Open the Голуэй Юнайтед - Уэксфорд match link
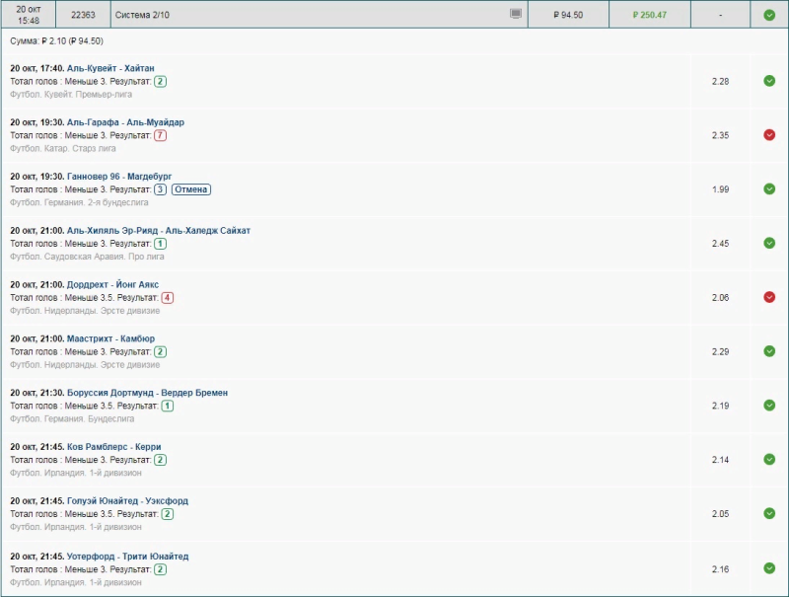The width and height of the screenshot is (789, 597). point(127,501)
